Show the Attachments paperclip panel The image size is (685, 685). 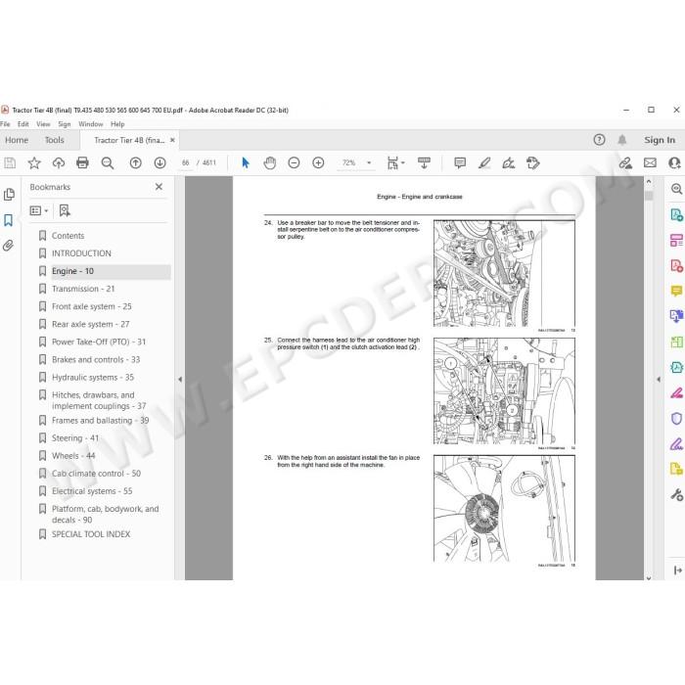[x=8, y=246]
